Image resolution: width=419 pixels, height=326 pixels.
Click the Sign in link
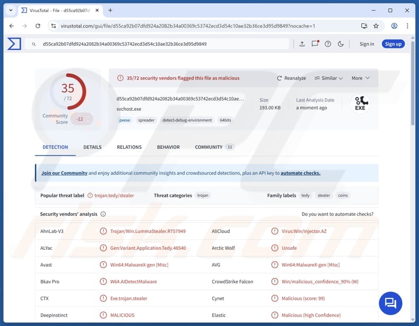[366, 44]
